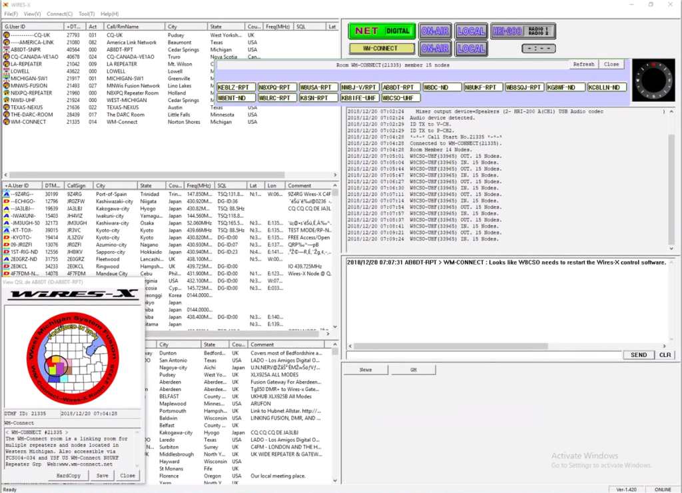This screenshot has width=682, height=493.
Task: Sort node list by the Freq(MHz) column header
Action: 200,185
